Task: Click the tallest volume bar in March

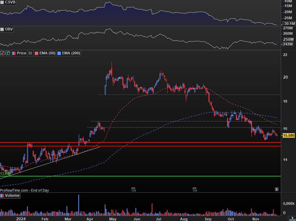Action: click(79, 205)
